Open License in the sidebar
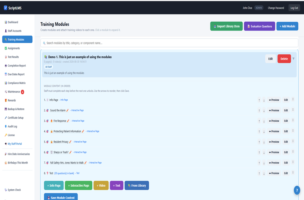The height and width of the screenshot is (200, 304). coord(17,135)
